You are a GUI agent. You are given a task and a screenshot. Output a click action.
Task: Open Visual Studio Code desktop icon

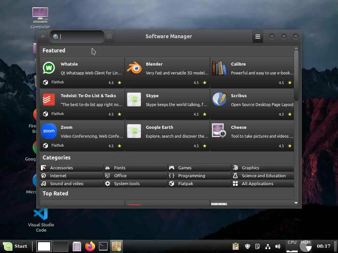point(41,220)
